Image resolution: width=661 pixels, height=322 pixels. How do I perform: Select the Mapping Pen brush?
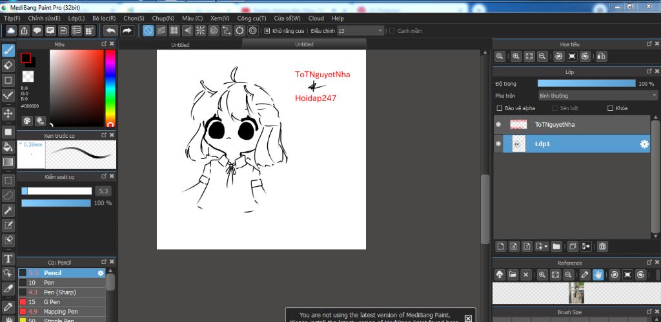click(61, 312)
